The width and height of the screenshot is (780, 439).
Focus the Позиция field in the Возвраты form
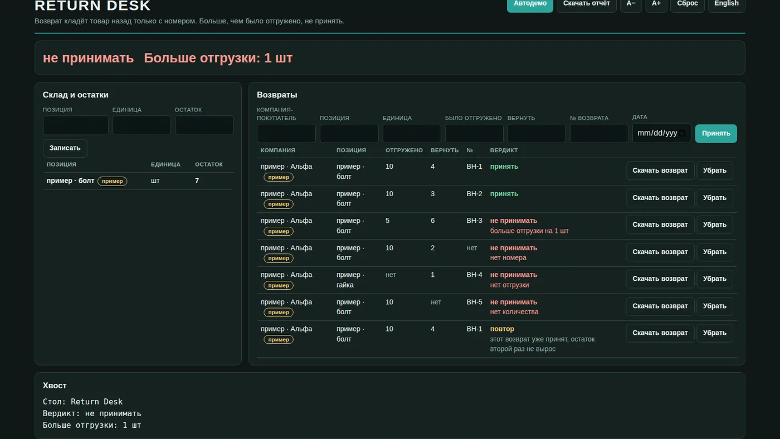pyautogui.click(x=349, y=133)
